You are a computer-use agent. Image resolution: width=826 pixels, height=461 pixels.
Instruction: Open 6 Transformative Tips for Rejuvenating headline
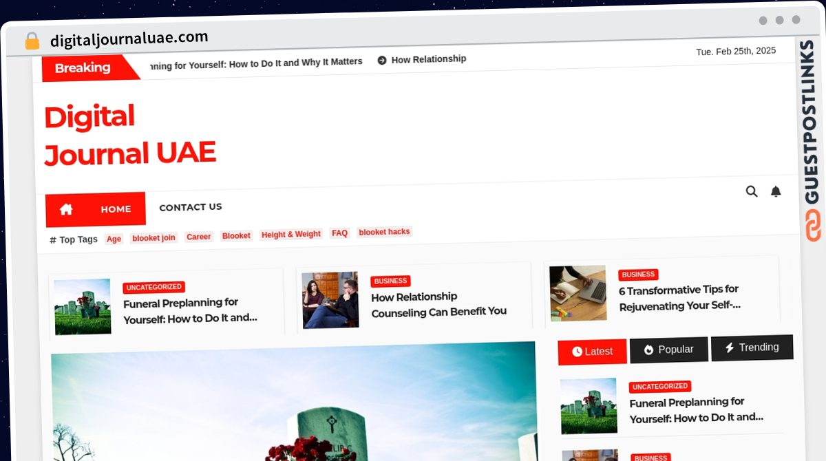coord(679,298)
